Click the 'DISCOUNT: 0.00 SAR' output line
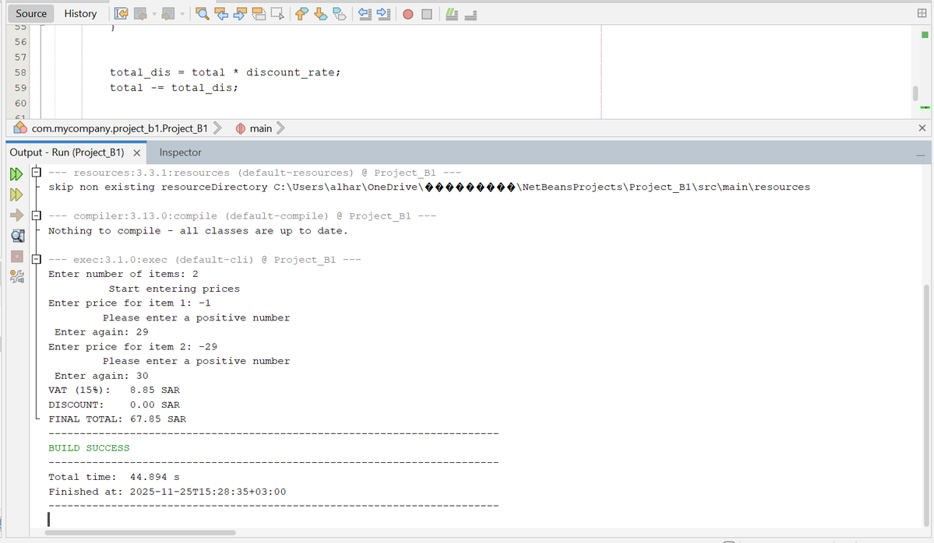The height and width of the screenshot is (543, 934). (114, 405)
